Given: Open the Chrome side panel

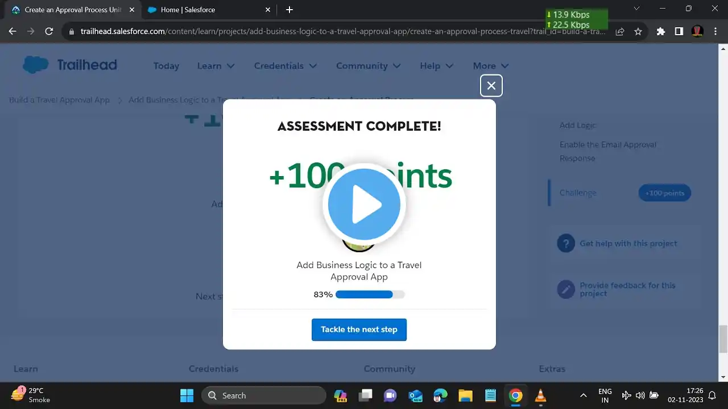Looking at the screenshot, I should pyautogui.click(x=679, y=31).
